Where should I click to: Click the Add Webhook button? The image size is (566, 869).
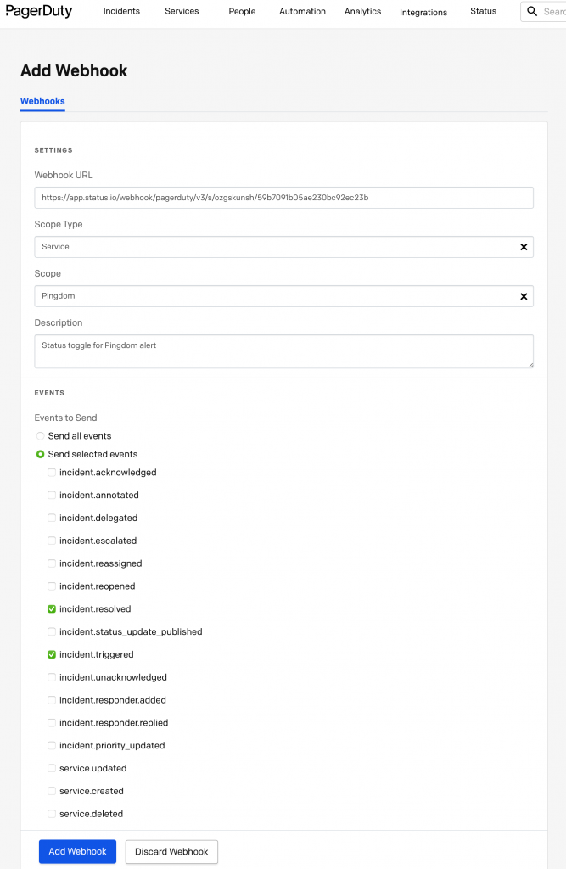(x=77, y=851)
